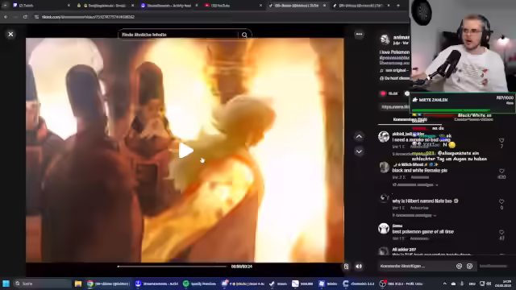Like the 'black and white Remake pls' comment
Screen dimensions: 516x290
click(x=501, y=171)
